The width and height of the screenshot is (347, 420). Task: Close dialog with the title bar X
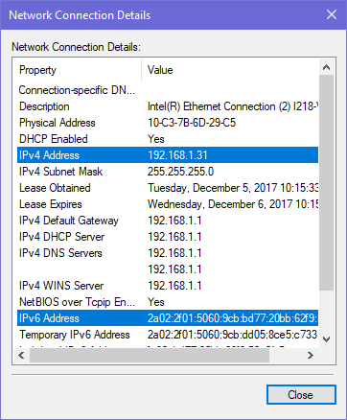tap(332, 14)
